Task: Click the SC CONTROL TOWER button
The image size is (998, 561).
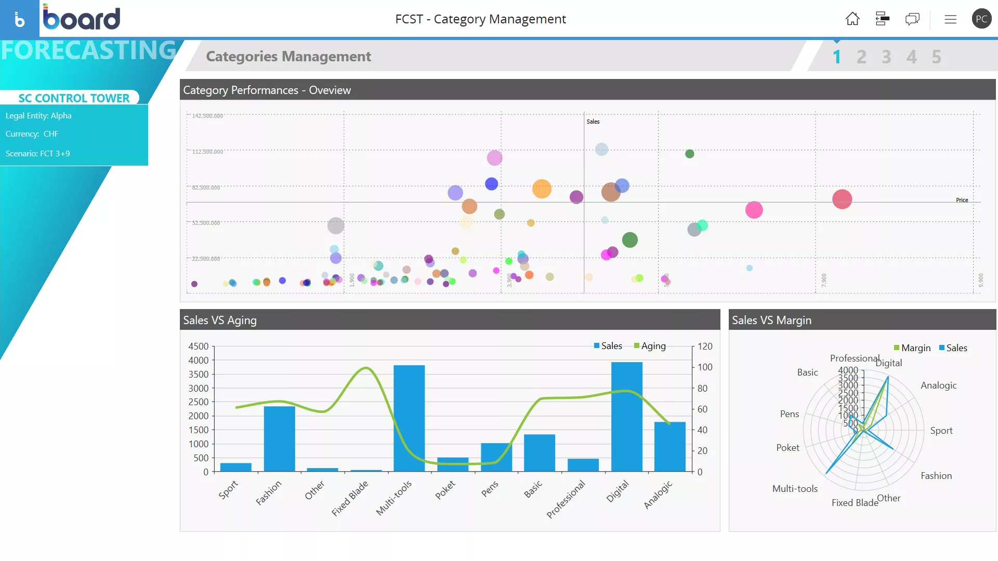Action: [73, 98]
